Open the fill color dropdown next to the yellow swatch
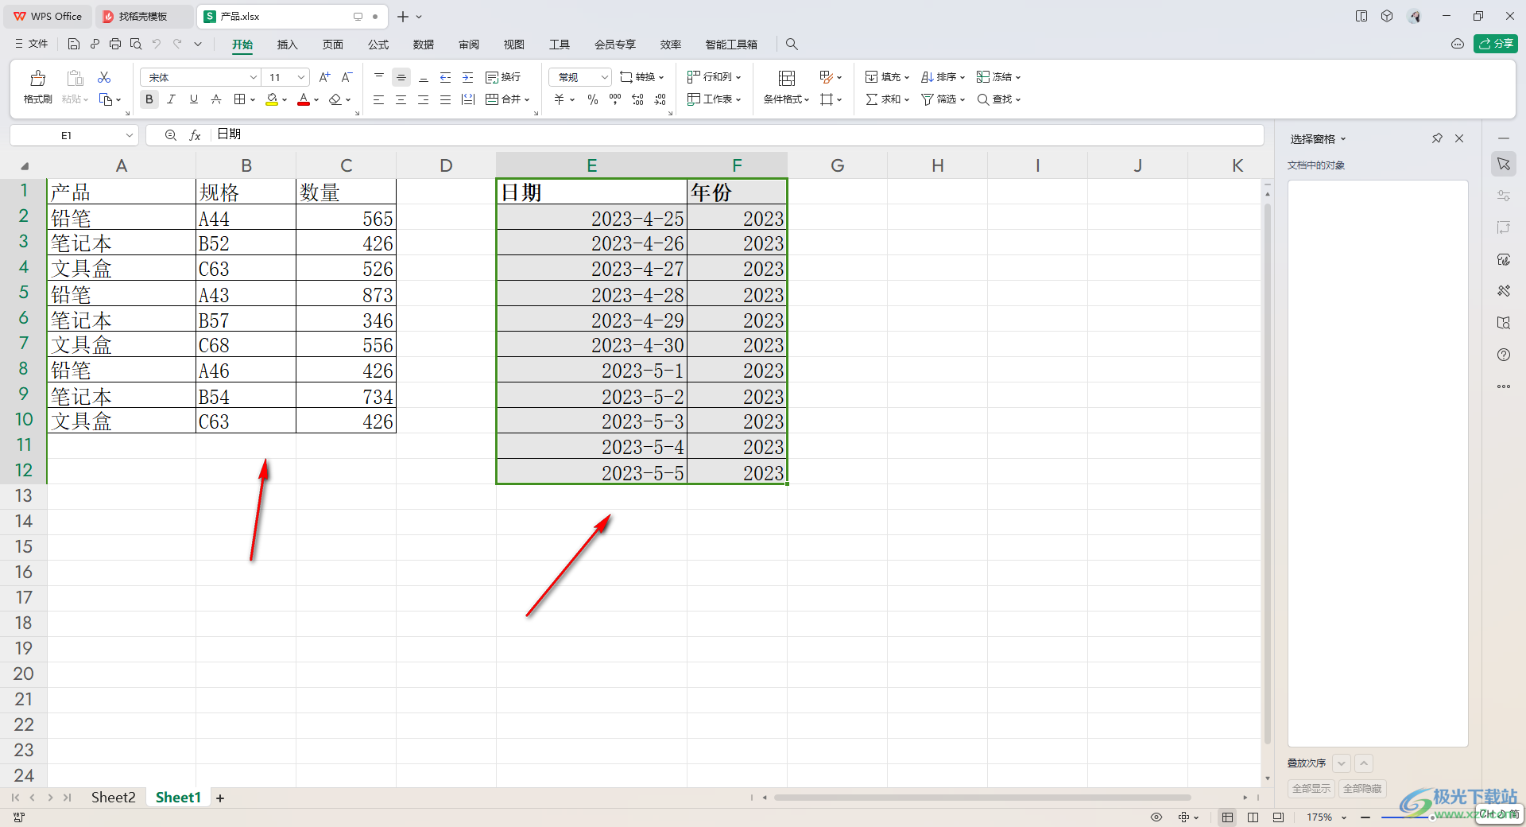The width and height of the screenshot is (1526, 827). point(285,100)
